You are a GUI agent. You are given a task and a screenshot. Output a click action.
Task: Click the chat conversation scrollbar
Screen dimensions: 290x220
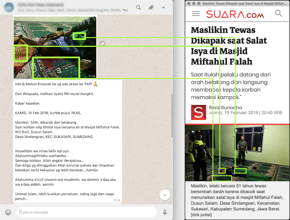tap(172, 114)
